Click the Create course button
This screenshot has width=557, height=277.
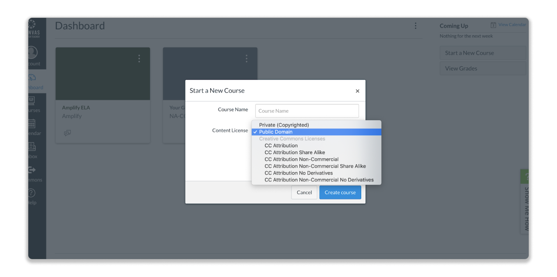point(340,193)
